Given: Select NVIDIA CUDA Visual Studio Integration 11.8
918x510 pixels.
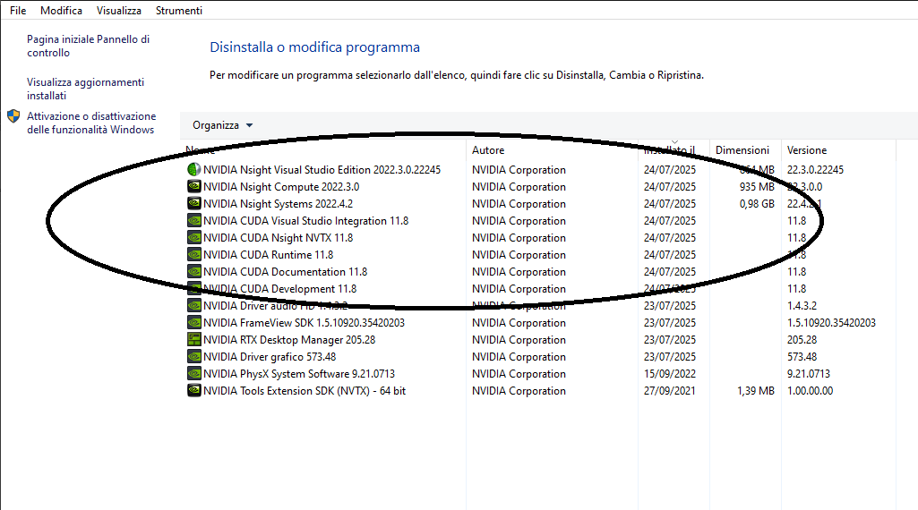Looking at the screenshot, I should [305, 220].
